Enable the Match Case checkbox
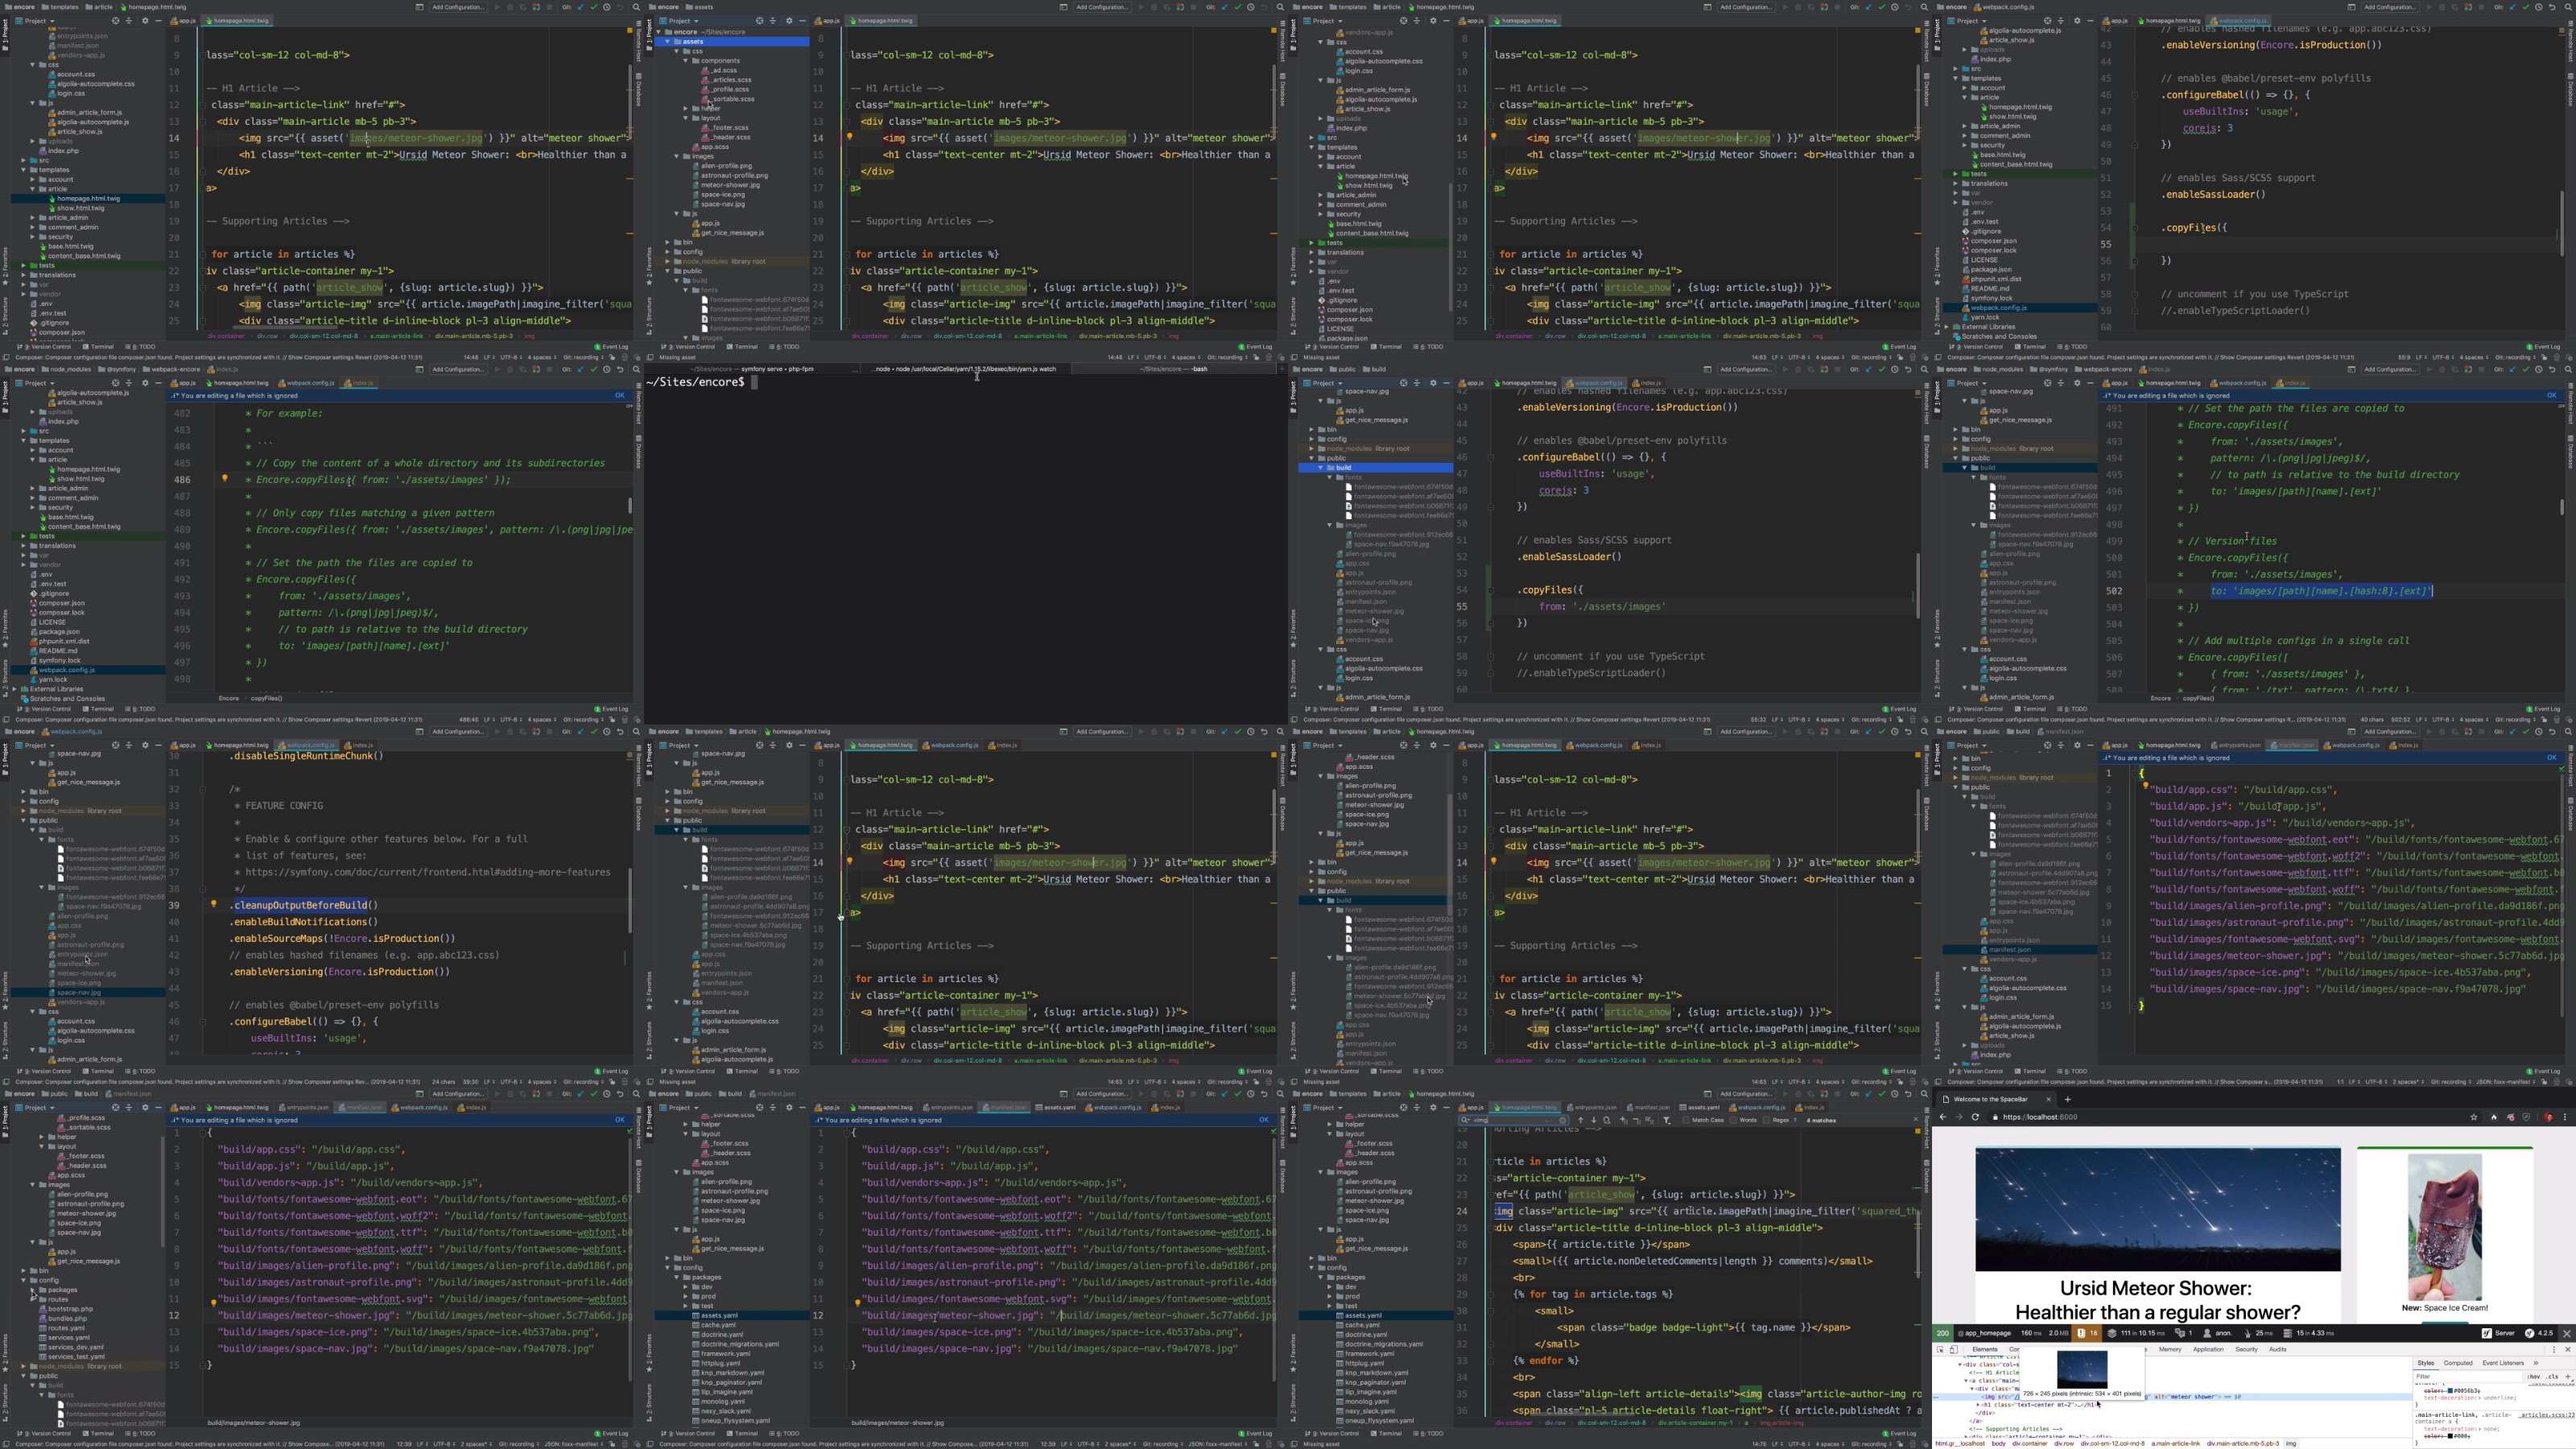2576x1449 pixels. (1685, 1120)
